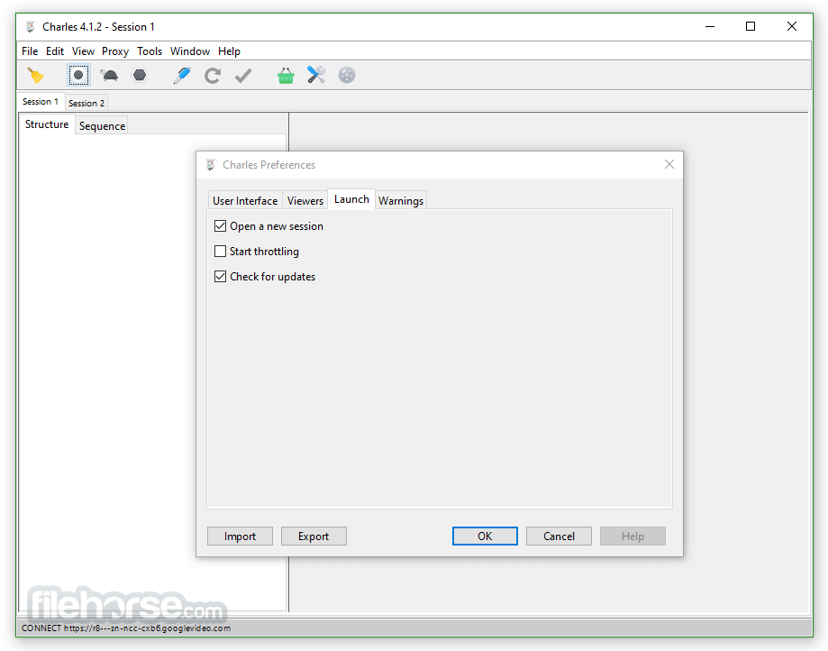Image resolution: width=828 pixels, height=651 pixels.
Task: Select the Structure view tab
Action: (x=47, y=124)
